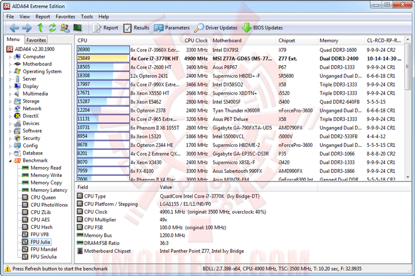
Task: Open the Favorites menu
Action: click(x=65, y=17)
